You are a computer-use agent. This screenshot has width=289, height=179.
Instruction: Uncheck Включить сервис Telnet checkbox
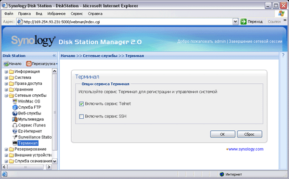click(81, 104)
